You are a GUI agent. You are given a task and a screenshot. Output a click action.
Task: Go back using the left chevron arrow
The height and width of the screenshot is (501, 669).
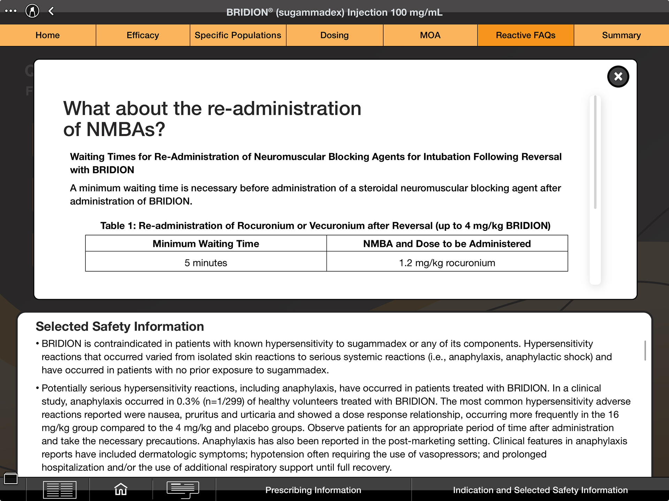[51, 11]
